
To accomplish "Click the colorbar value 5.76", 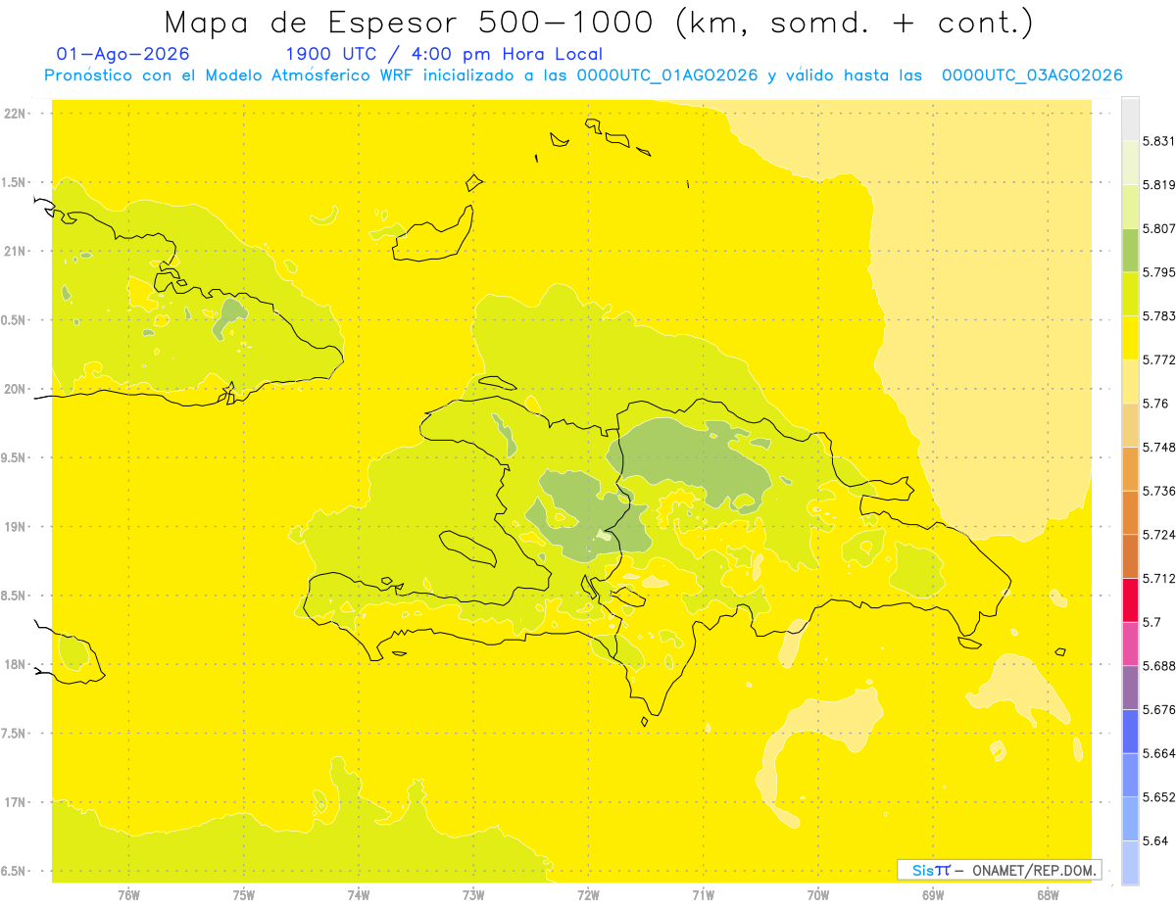I will click(1155, 404).
